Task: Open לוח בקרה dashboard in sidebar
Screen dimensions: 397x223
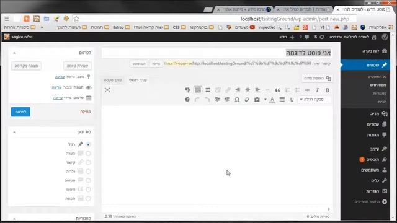Action: click(375, 51)
